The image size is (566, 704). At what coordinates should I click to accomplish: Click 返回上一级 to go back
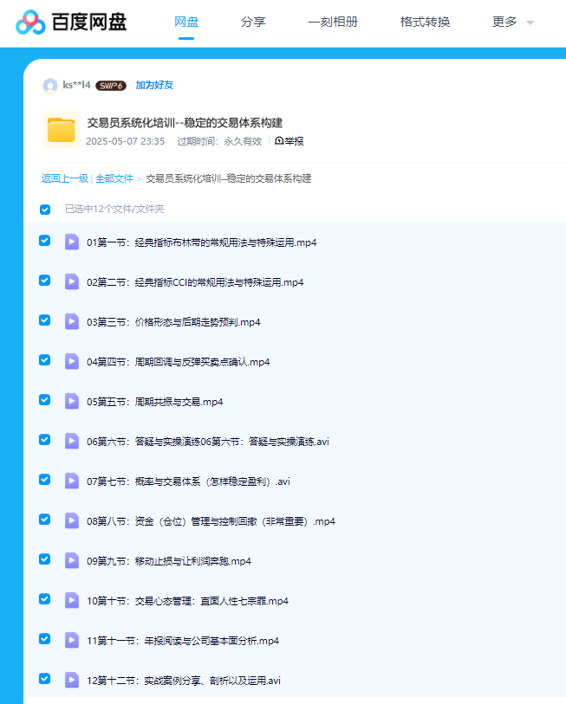(65, 178)
